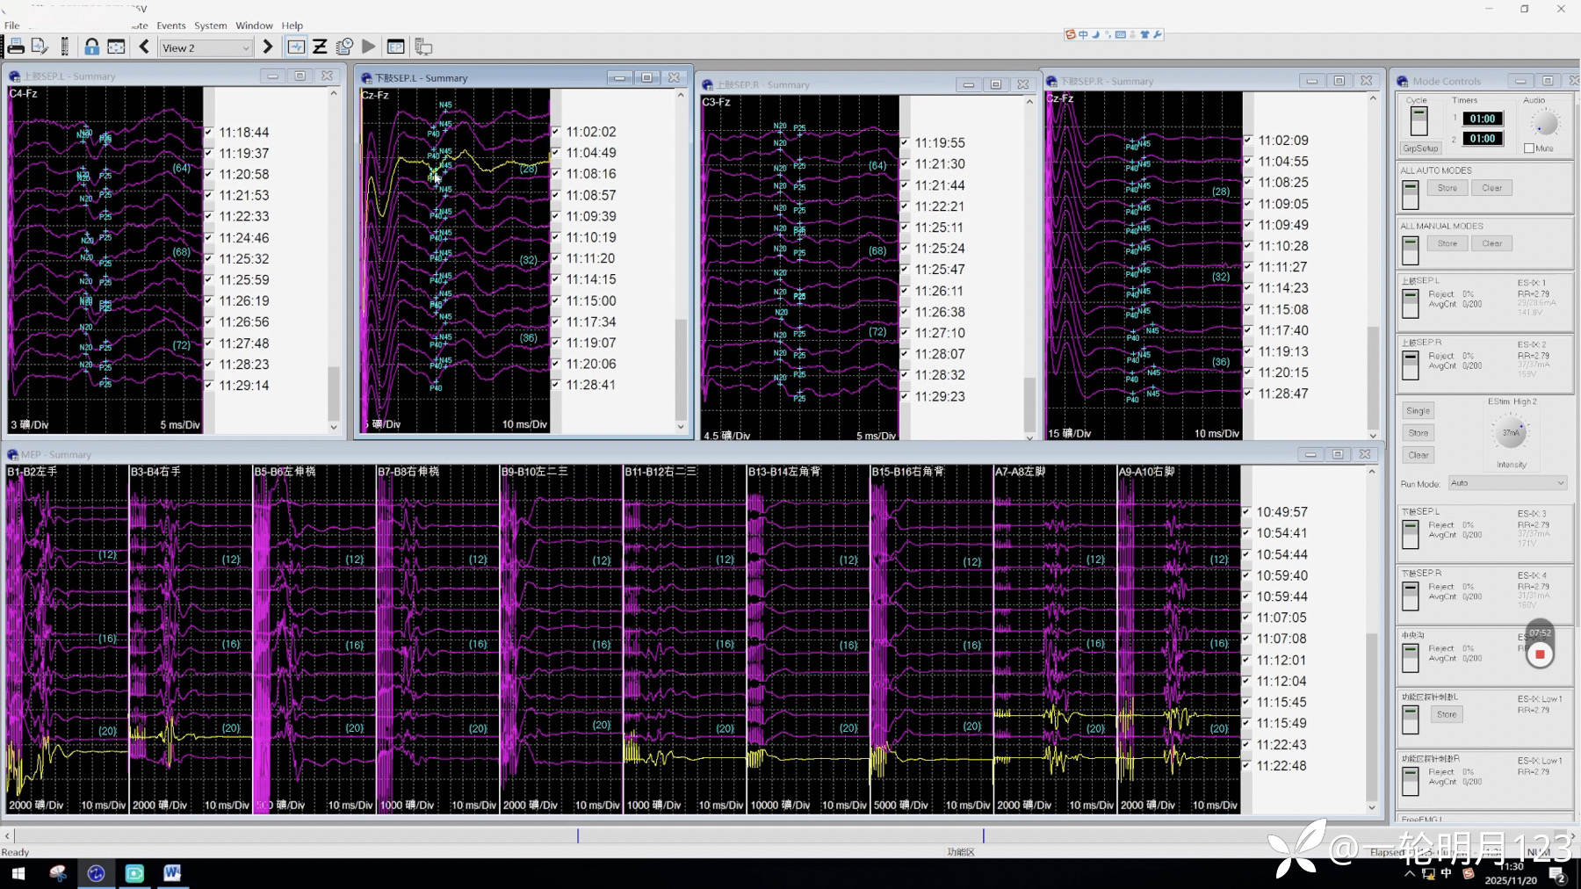Screen dimensions: 1581x889
Task: Adjust the EStim Intensity 37mA knob
Action: pos(1511,432)
